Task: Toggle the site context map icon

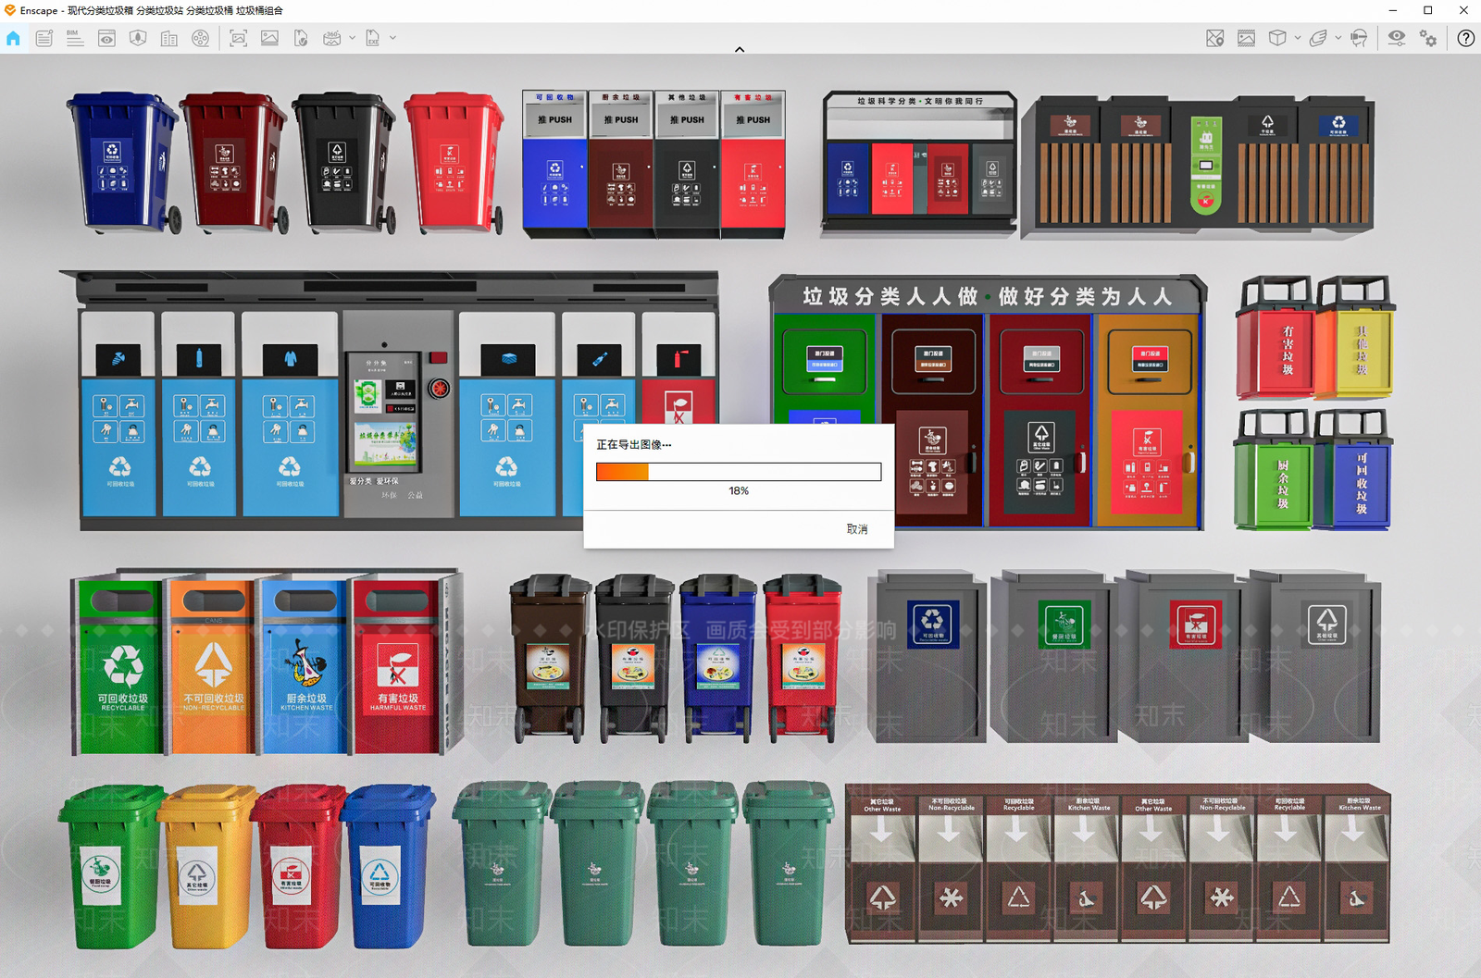Action: click(1215, 38)
